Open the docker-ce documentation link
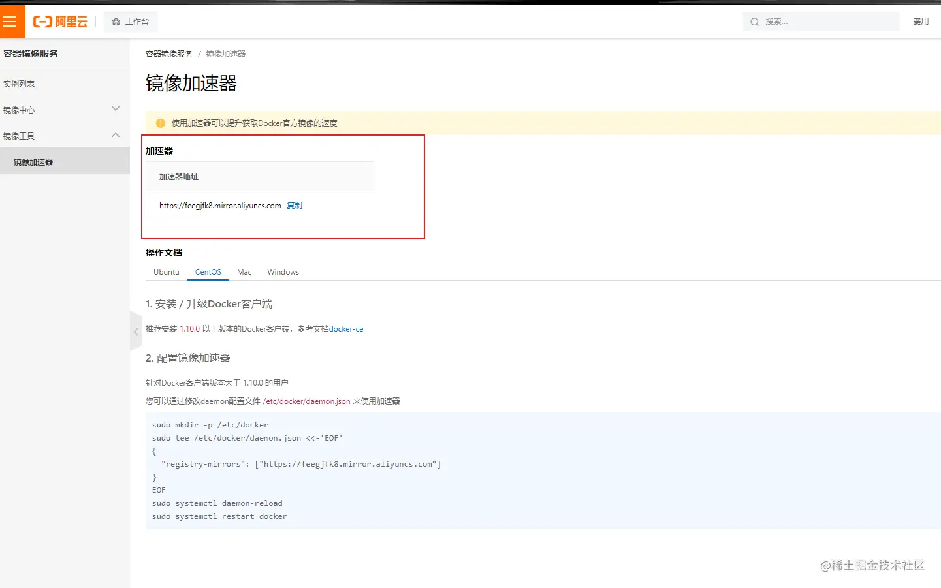Image resolution: width=941 pixels, height=588 pixels. [x=346, y=329]
